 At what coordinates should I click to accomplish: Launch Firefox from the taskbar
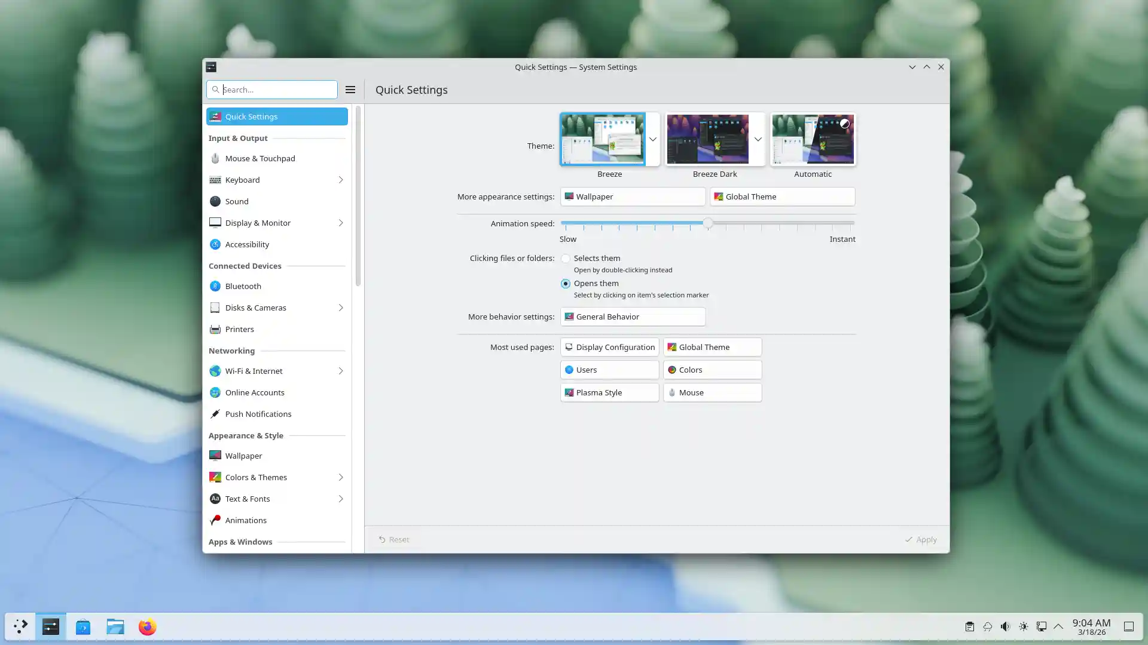[x=147, y=627]
